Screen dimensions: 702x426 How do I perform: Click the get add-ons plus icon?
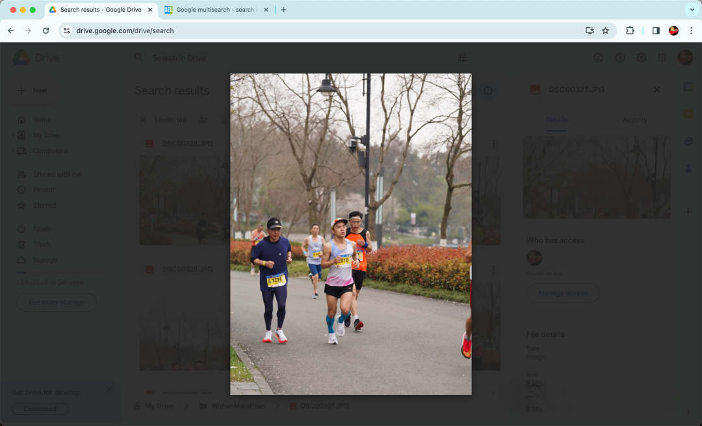pos(688,211)
